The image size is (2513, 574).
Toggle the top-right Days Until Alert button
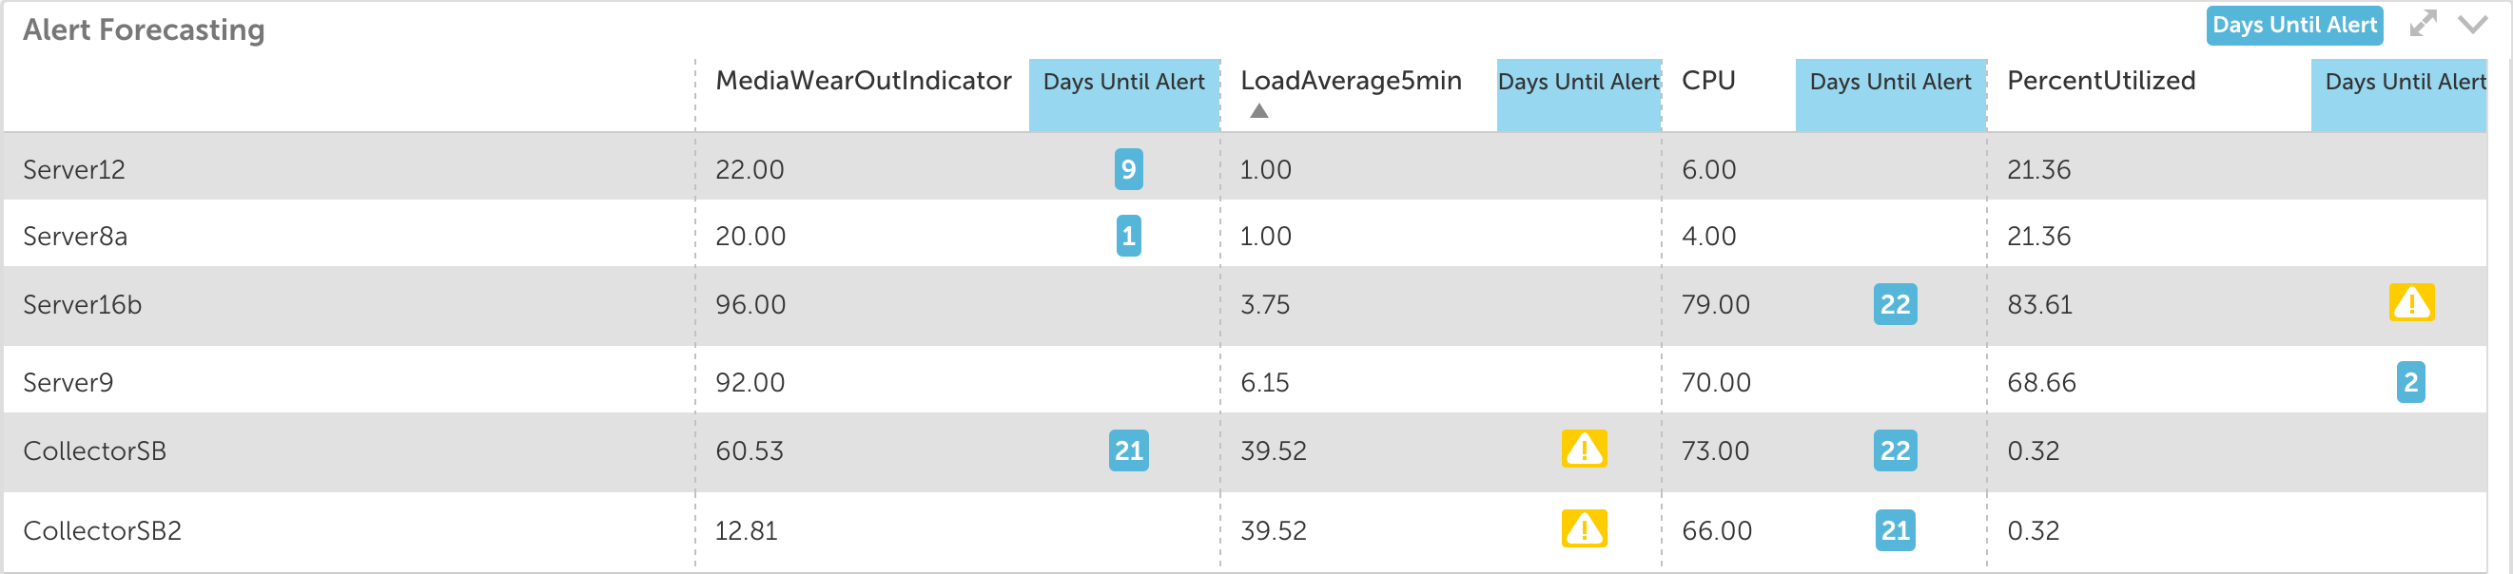[x=2293, y=26]
